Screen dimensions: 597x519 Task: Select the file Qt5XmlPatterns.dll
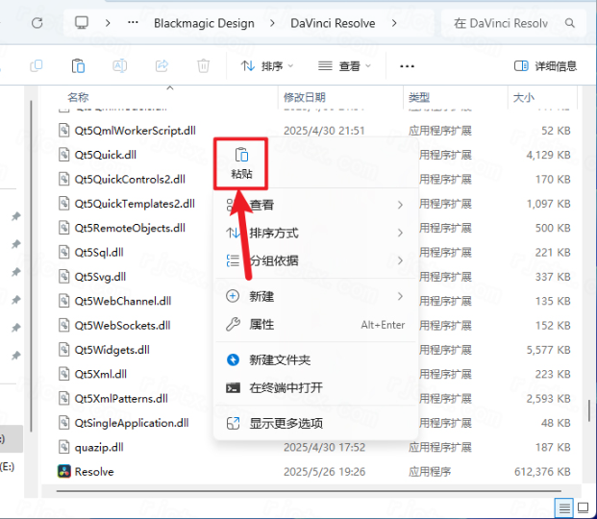click(x=121, y=398)
